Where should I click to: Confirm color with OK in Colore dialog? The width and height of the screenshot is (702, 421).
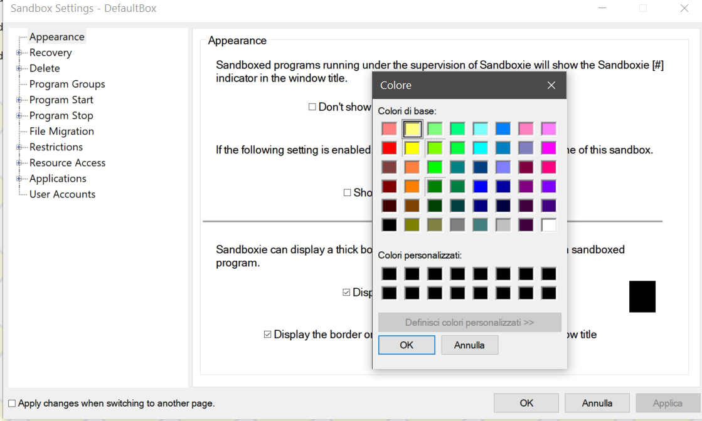pyautogui.click(x=407, y=345)
